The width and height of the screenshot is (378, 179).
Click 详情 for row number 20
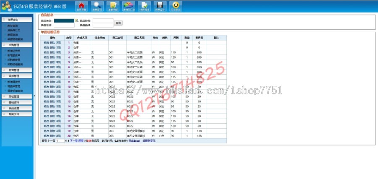click(x=58, y=136)
